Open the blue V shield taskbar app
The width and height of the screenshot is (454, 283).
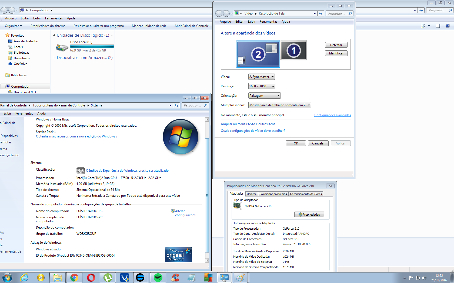point(125,278)
